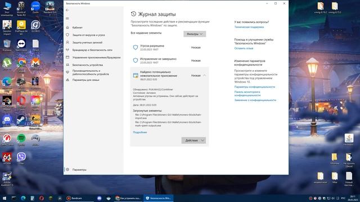Open the Genshin Impact desktop shortcut

(7, 27)
